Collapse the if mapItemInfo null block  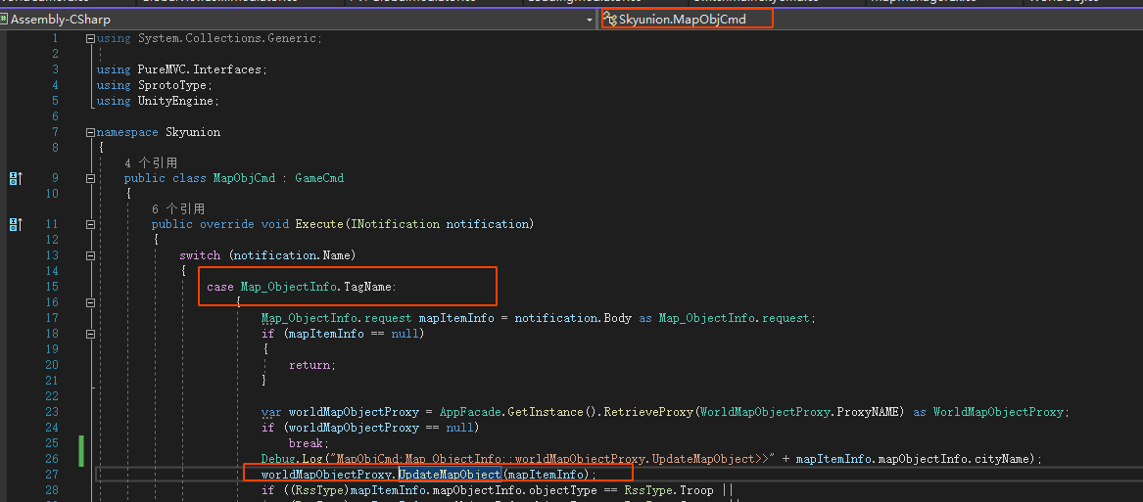coord(91,334)
